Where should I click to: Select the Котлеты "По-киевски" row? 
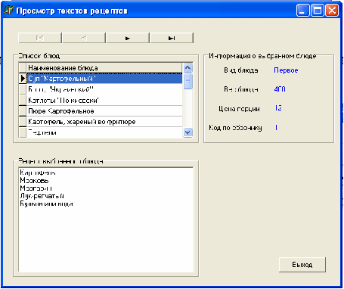point(104,101)
